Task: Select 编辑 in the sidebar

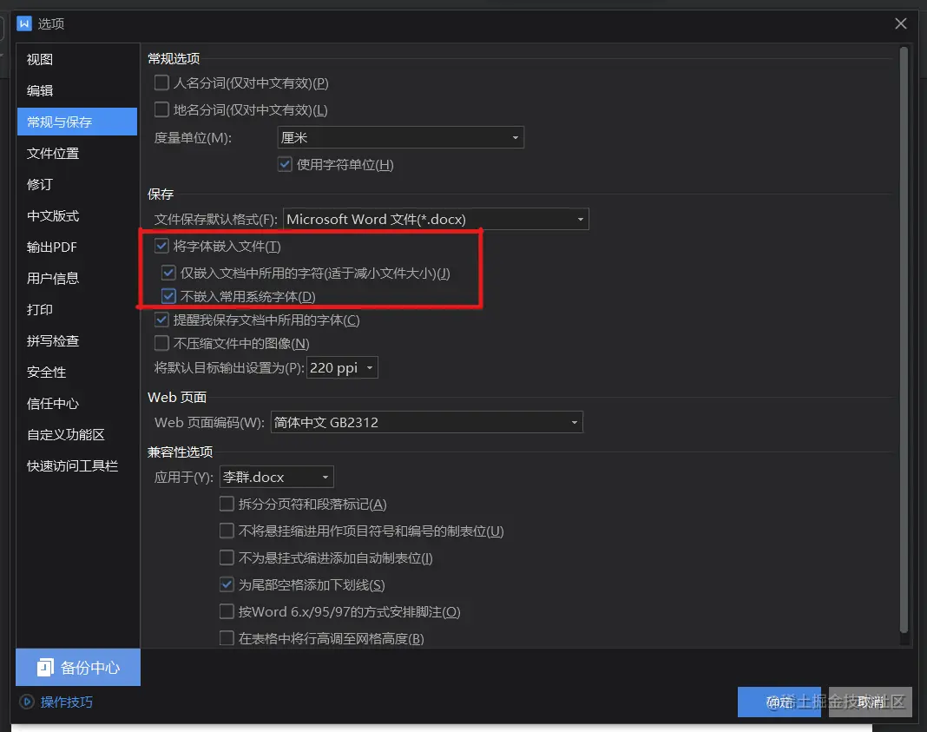Action: point(77,90)
